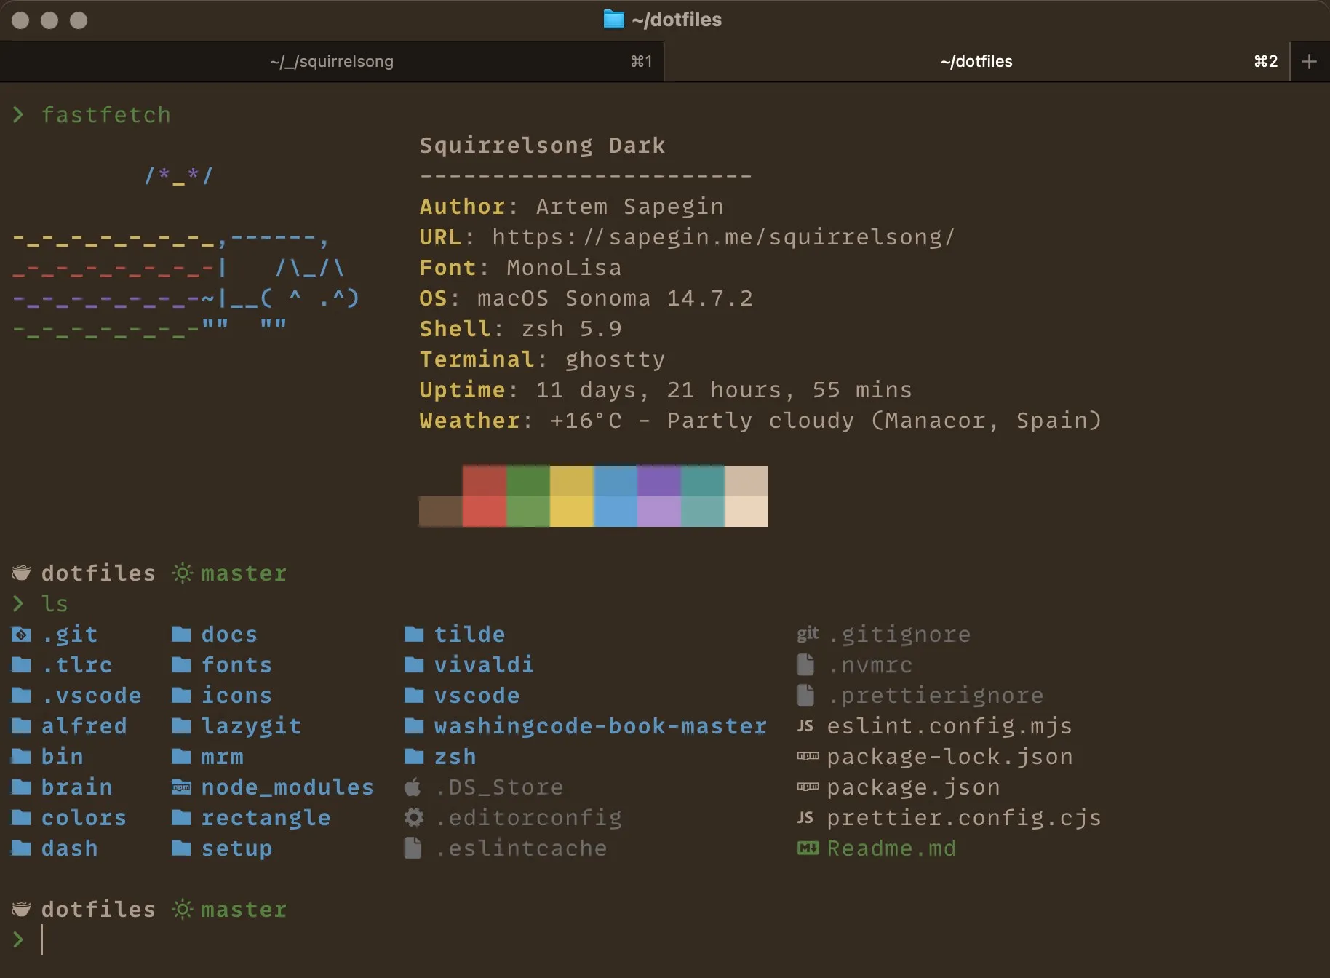Click the Weather line for Manacor

(760, 421)
